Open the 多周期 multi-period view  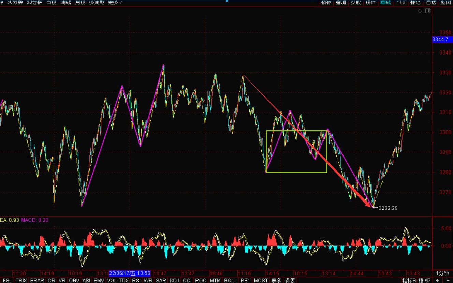[x=97, y=2]
